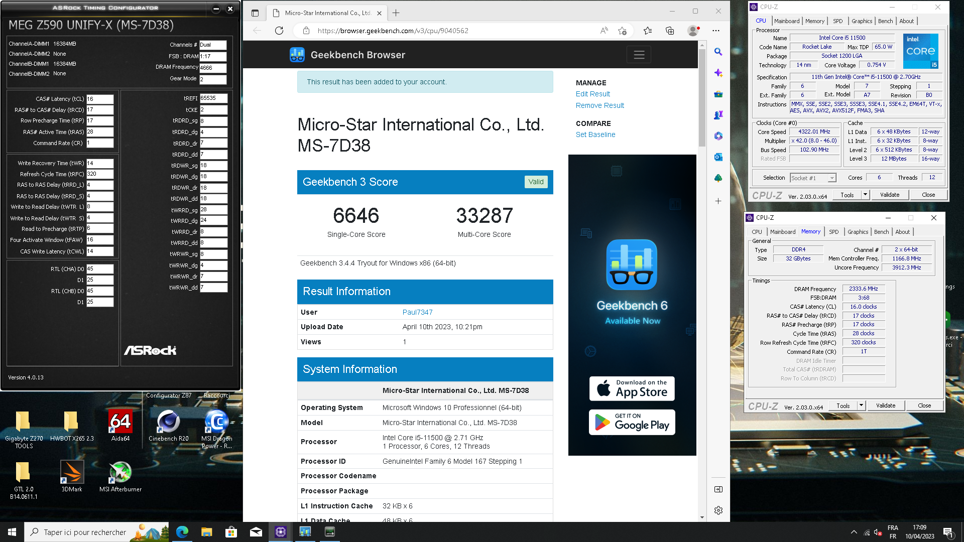This screenshot has width=964, height=542.
Task: Select CPU tab in lower CPU-Z window
Action: 757,232
